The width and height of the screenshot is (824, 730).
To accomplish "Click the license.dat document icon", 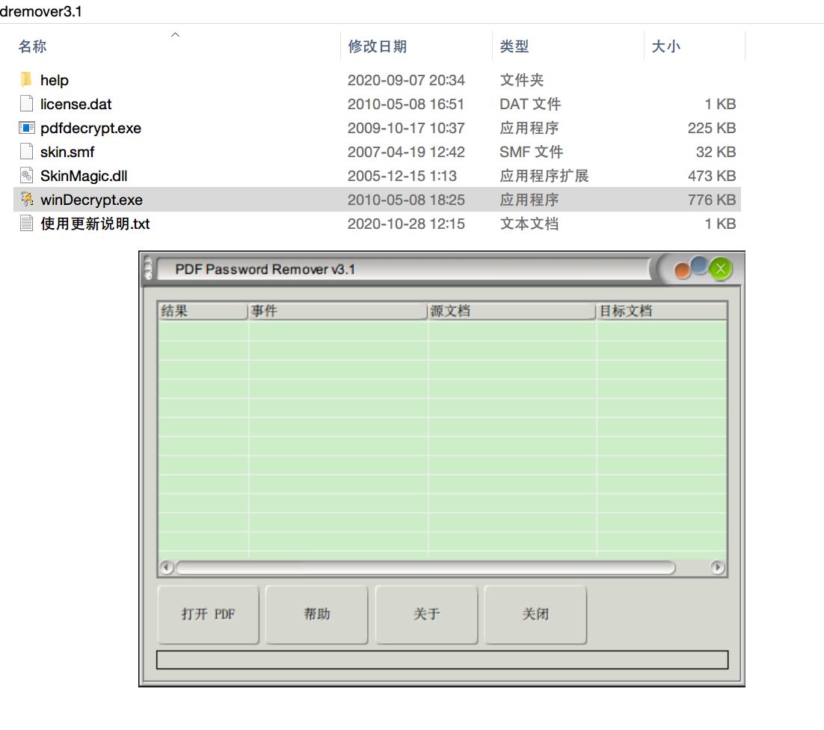I will 26,104.
